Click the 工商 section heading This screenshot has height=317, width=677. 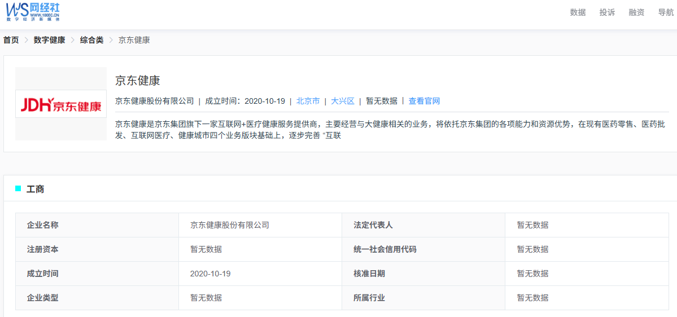click(35, 189)
